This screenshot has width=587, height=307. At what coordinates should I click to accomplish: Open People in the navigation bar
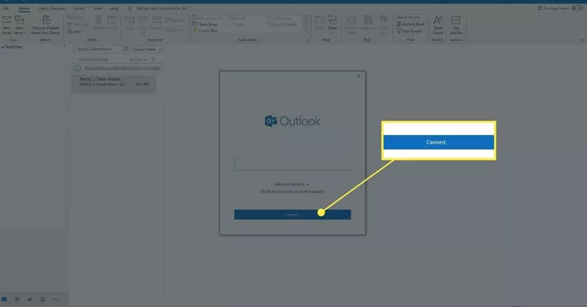30,299
